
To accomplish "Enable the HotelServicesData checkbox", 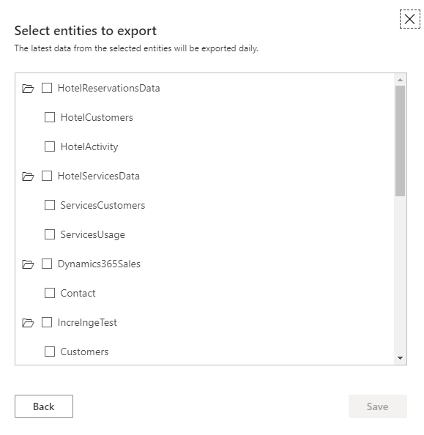I will click(47, 176).
